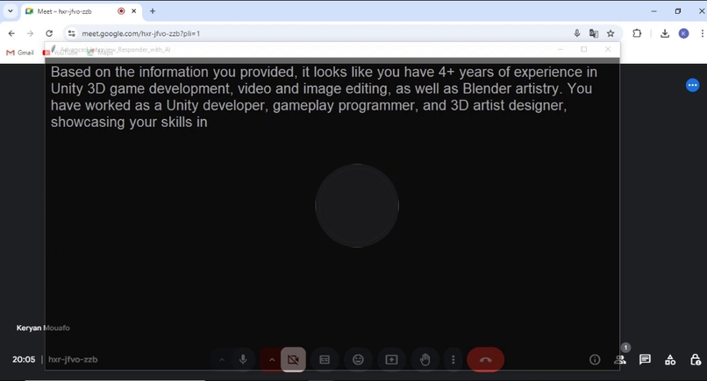Show the people participants panel

[620, 359]
